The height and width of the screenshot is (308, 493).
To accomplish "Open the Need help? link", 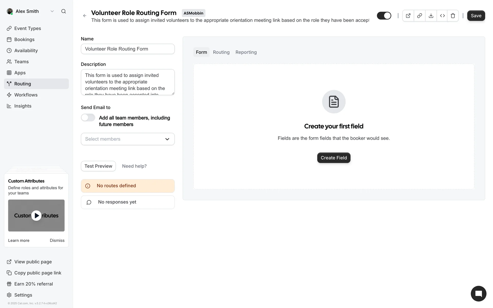I will coord(134,166).
